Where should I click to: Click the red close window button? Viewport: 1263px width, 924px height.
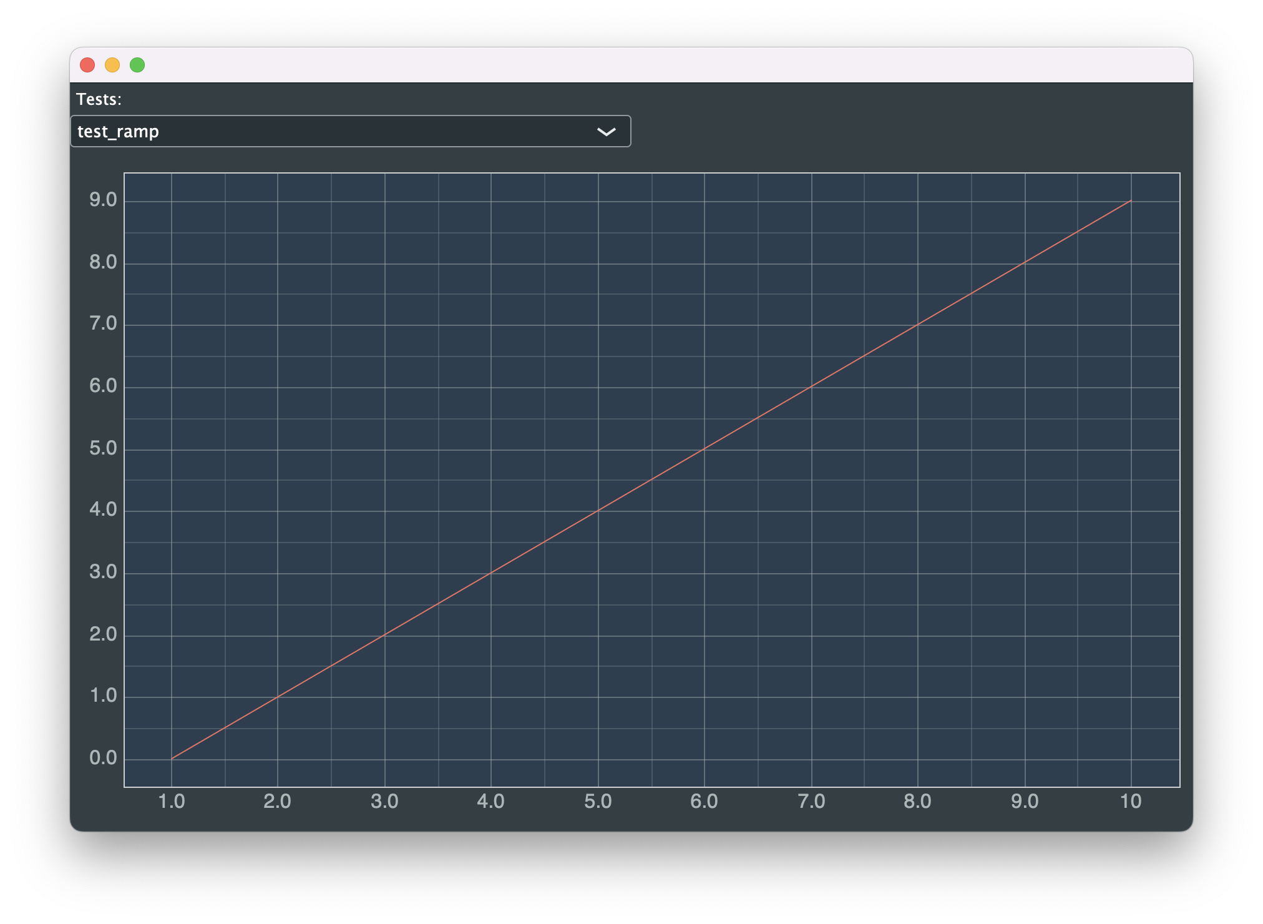tap(87, 65)
